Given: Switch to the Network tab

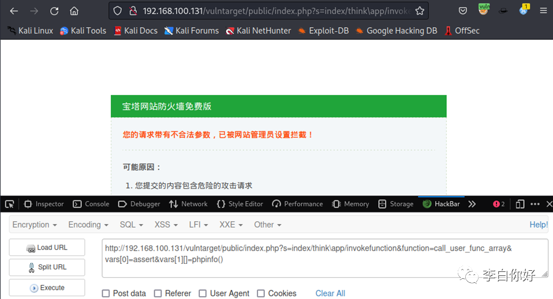Looking at the screenshot, I should coord(188,204).
